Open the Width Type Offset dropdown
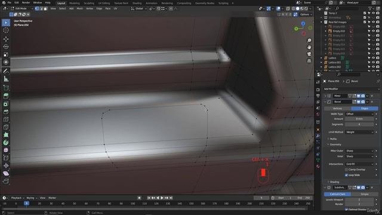This screenshot has width=382, height=215. tap(359, 114)
